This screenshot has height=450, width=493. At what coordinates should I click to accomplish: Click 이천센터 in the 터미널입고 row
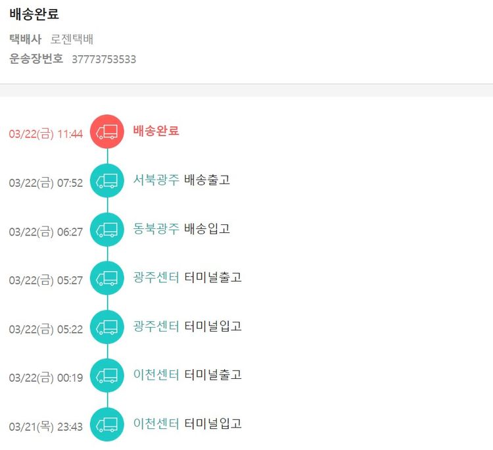156,423
